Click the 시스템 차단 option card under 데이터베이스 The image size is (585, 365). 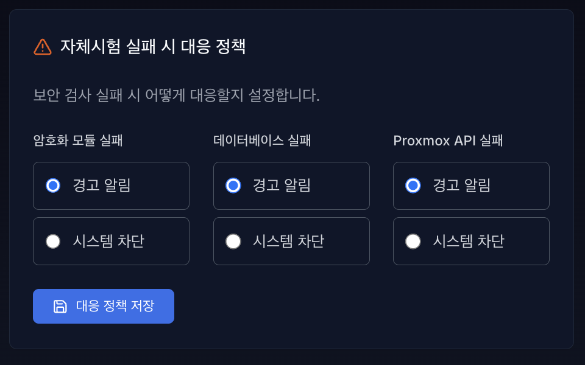click(291, 241)
